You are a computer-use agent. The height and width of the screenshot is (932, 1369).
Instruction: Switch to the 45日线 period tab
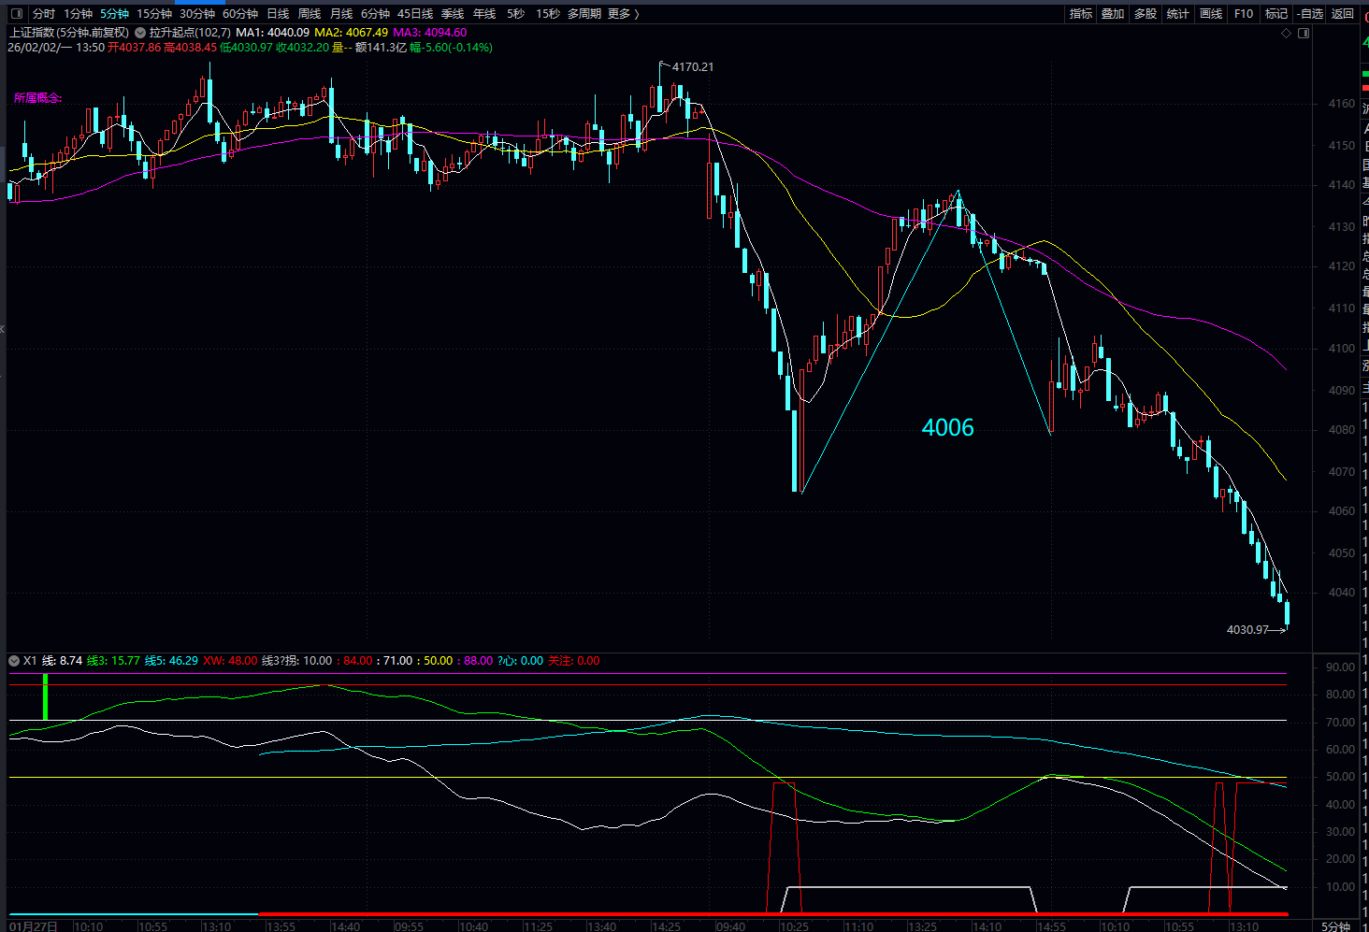pyautogui.click(x=415, y=14)
